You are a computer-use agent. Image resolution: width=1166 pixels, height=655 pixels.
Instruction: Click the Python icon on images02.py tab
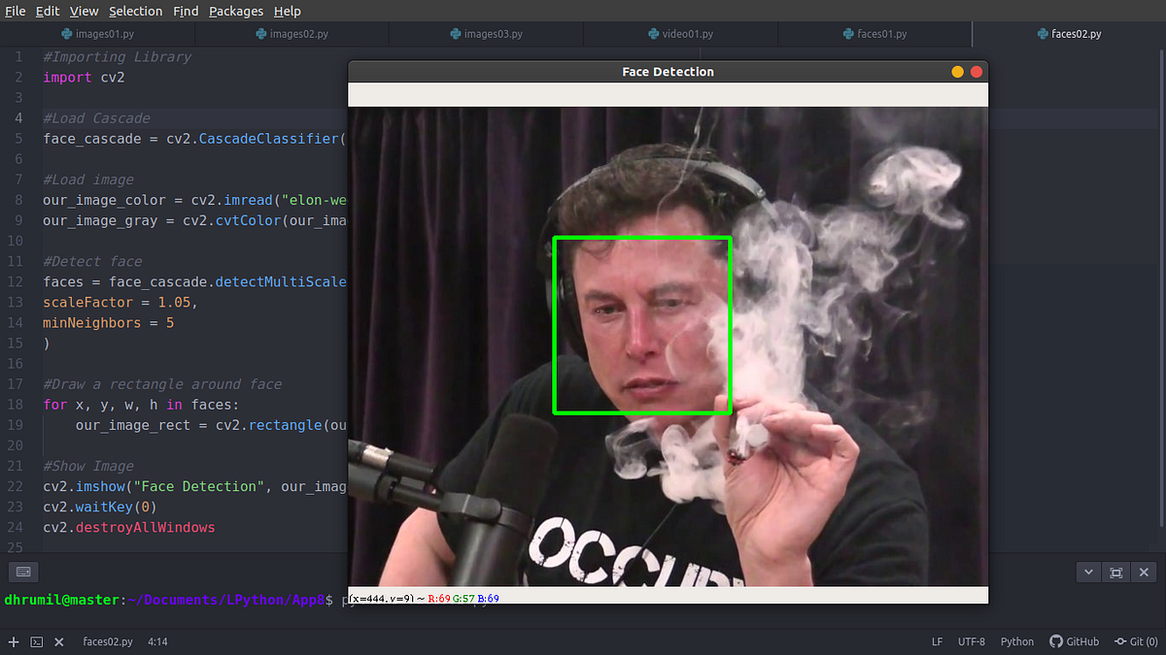click(260, 34)
